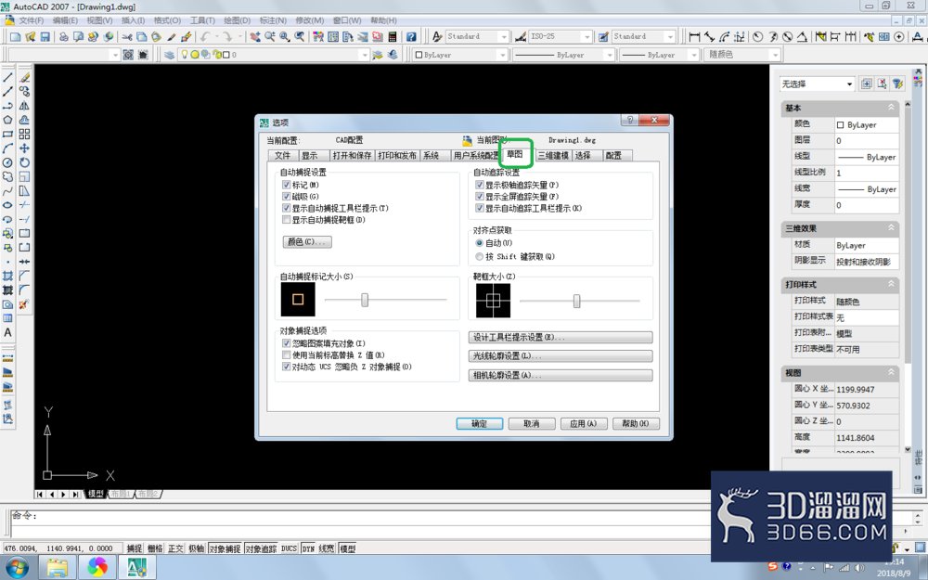Select the Hatch tool
This screenshot has height=580, width=928.
(x=7, y=276)
